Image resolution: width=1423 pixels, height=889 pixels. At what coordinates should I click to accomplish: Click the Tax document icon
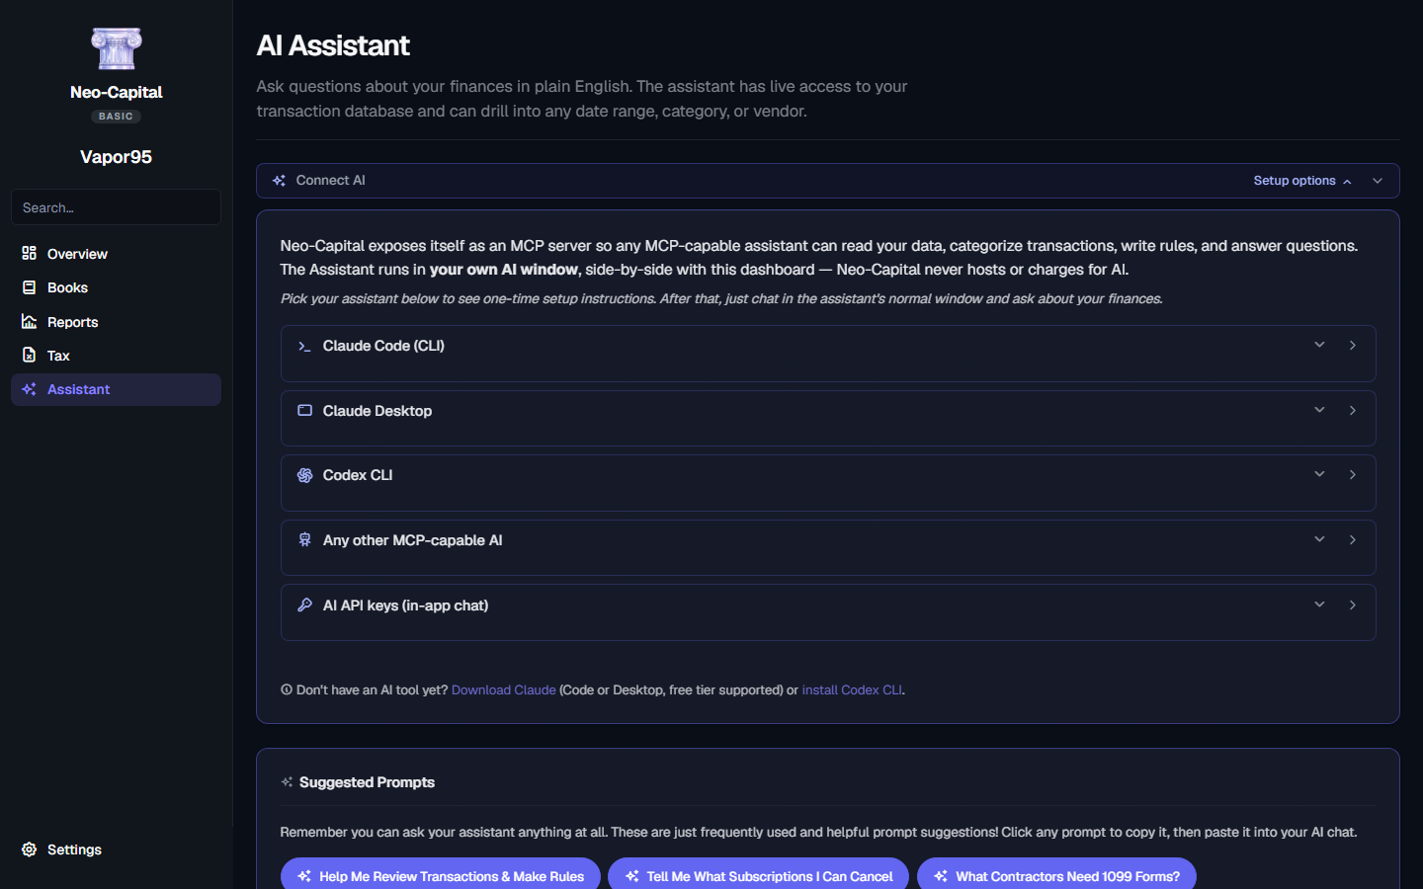[30, 355]
